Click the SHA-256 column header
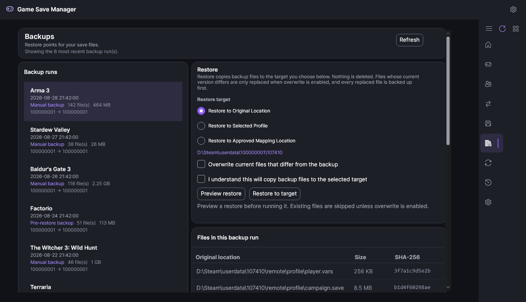The height and width of the screenshot is (302, 526). pyautogui.click(x=407, y=257)
